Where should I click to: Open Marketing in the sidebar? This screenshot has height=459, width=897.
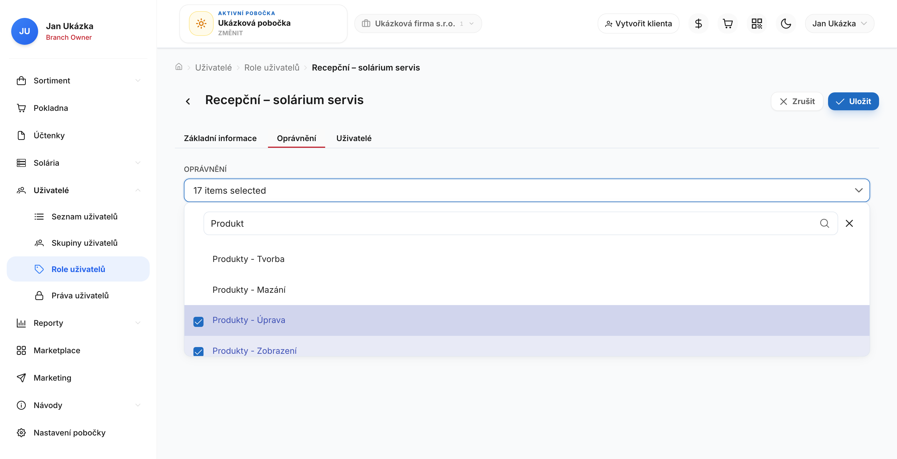[78, 378]
